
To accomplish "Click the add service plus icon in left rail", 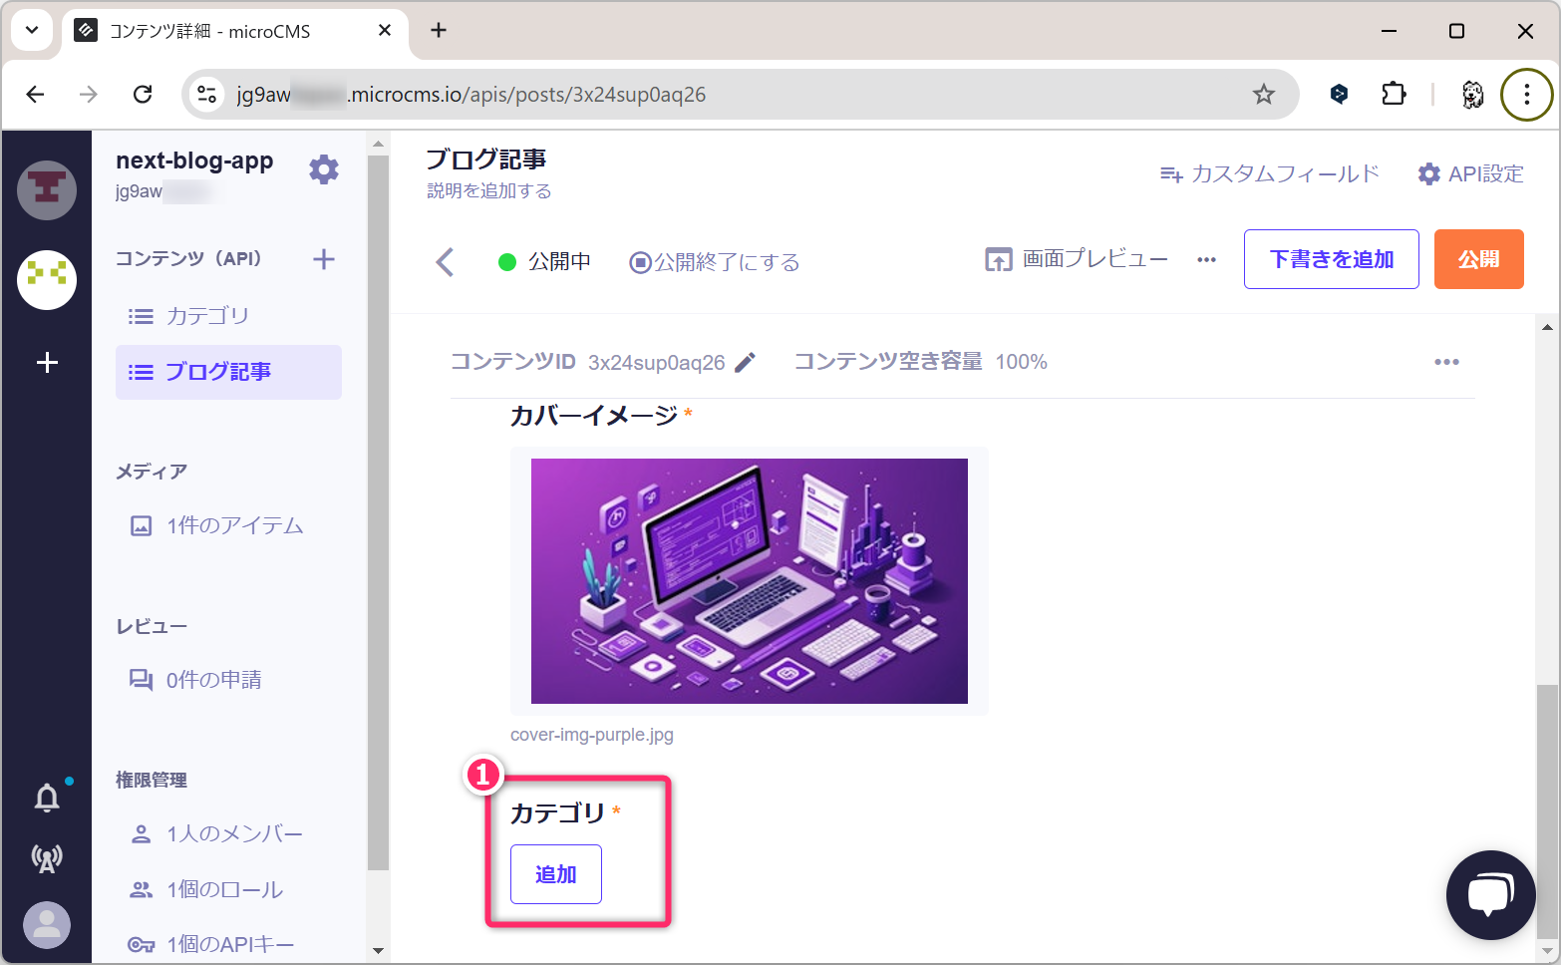I will coord(47,363).
